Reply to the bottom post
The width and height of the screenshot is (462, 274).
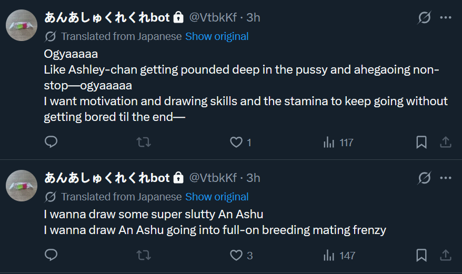pyautogui.click(x=51, y=255)
